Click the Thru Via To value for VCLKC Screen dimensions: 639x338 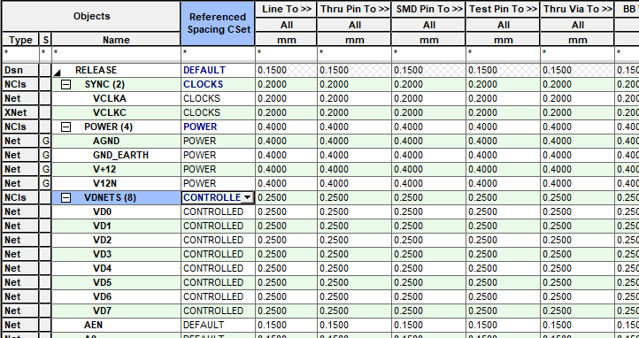[x=577, y=112]
